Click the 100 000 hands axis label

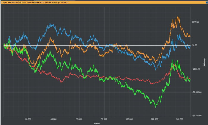click(x=129, y=119)
